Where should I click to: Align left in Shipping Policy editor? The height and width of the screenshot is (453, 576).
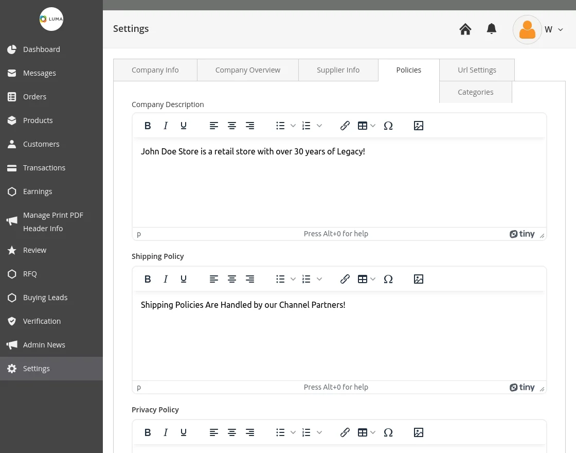point(214,279)
